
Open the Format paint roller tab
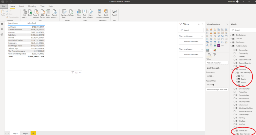215,55
